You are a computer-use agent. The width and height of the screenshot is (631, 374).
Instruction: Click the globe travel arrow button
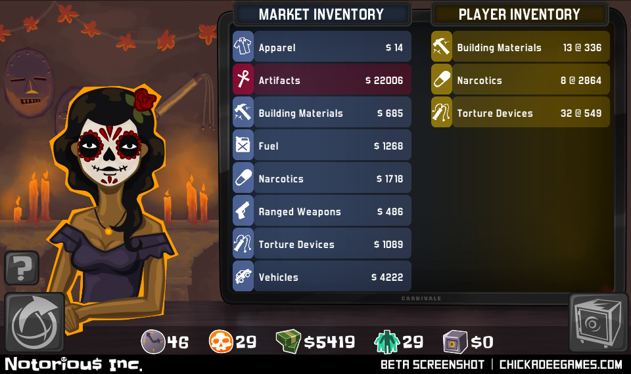tap(35, 323)
